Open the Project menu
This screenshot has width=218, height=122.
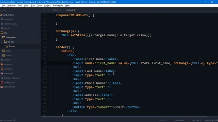(x=47, y=5)
